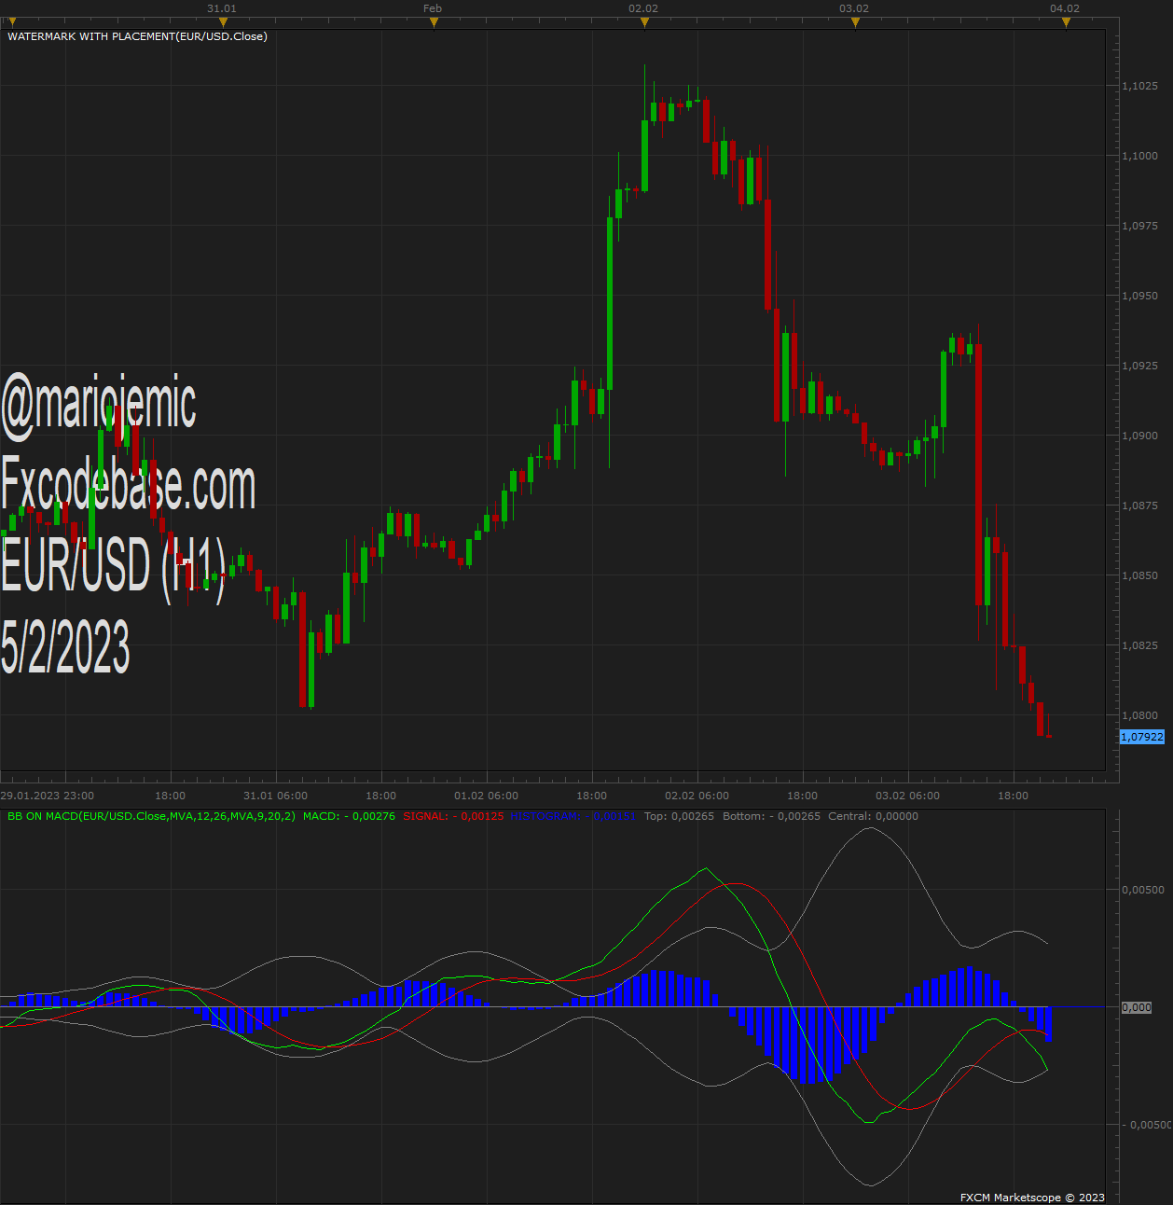Click the Central: 0,00000 value

point(873,816)
